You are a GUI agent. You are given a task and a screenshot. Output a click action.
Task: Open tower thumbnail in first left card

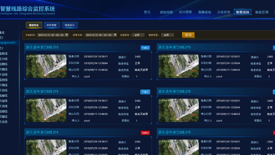pos(46,66)
